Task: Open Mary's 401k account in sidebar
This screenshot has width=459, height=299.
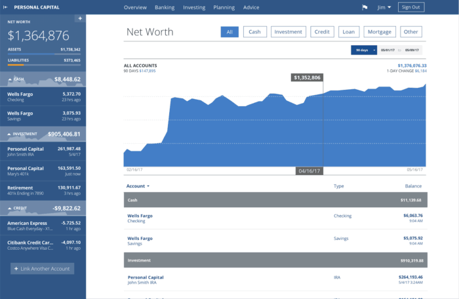Action: (x=43, y=171)
